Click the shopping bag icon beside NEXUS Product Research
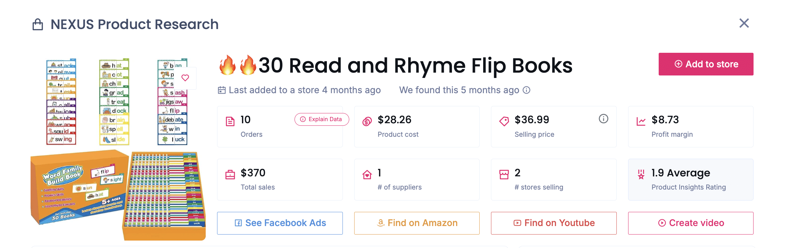This screenshot has height=248, width=788. (37, 24)
